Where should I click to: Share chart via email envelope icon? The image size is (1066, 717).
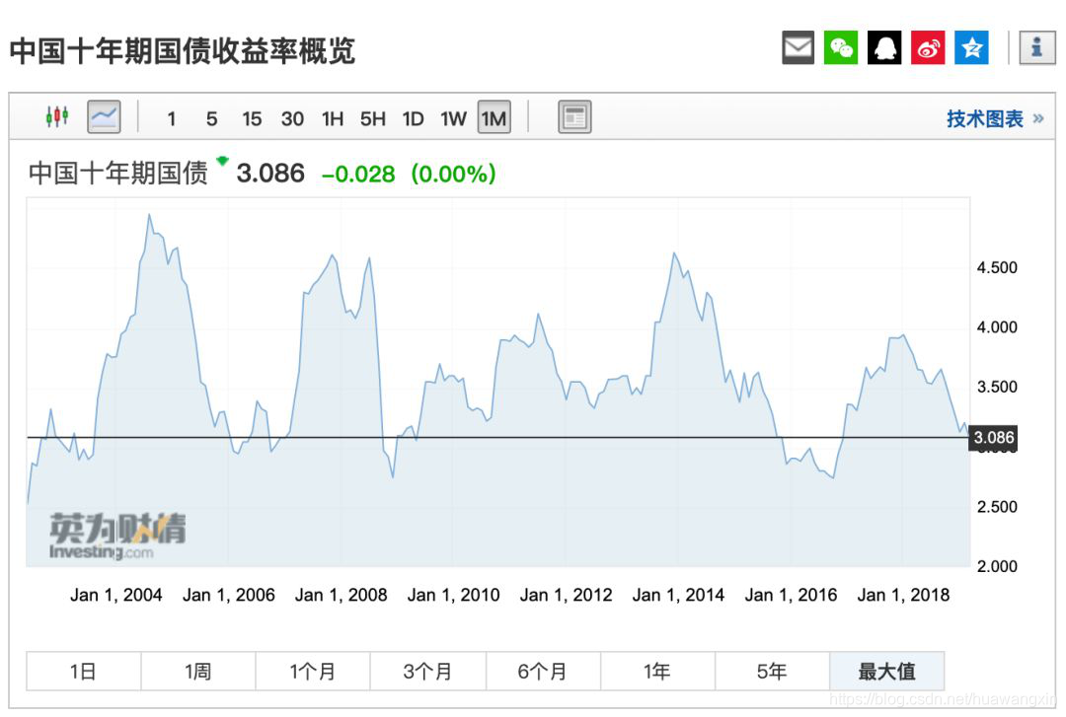coord(798,47)
